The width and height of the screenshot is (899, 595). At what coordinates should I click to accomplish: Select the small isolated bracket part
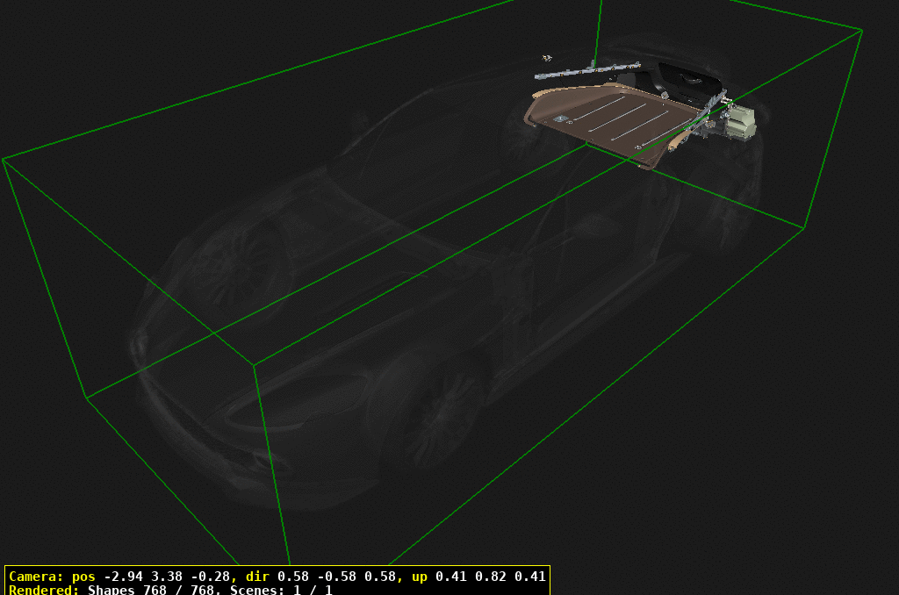[548, 58]
